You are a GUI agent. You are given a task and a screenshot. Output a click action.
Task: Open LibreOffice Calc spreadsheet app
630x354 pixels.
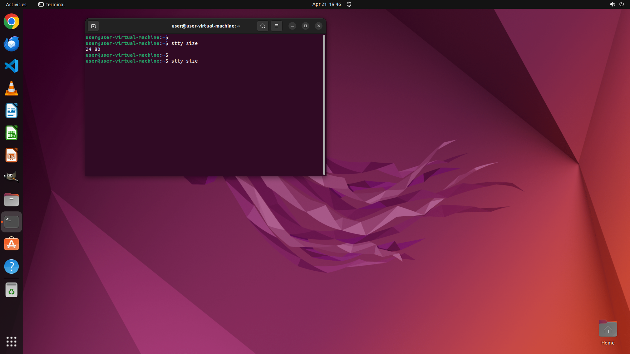[x=11, y=133]
